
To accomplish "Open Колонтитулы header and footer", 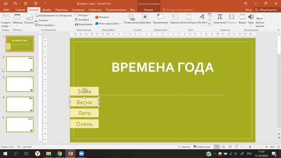I will (188, 19).
